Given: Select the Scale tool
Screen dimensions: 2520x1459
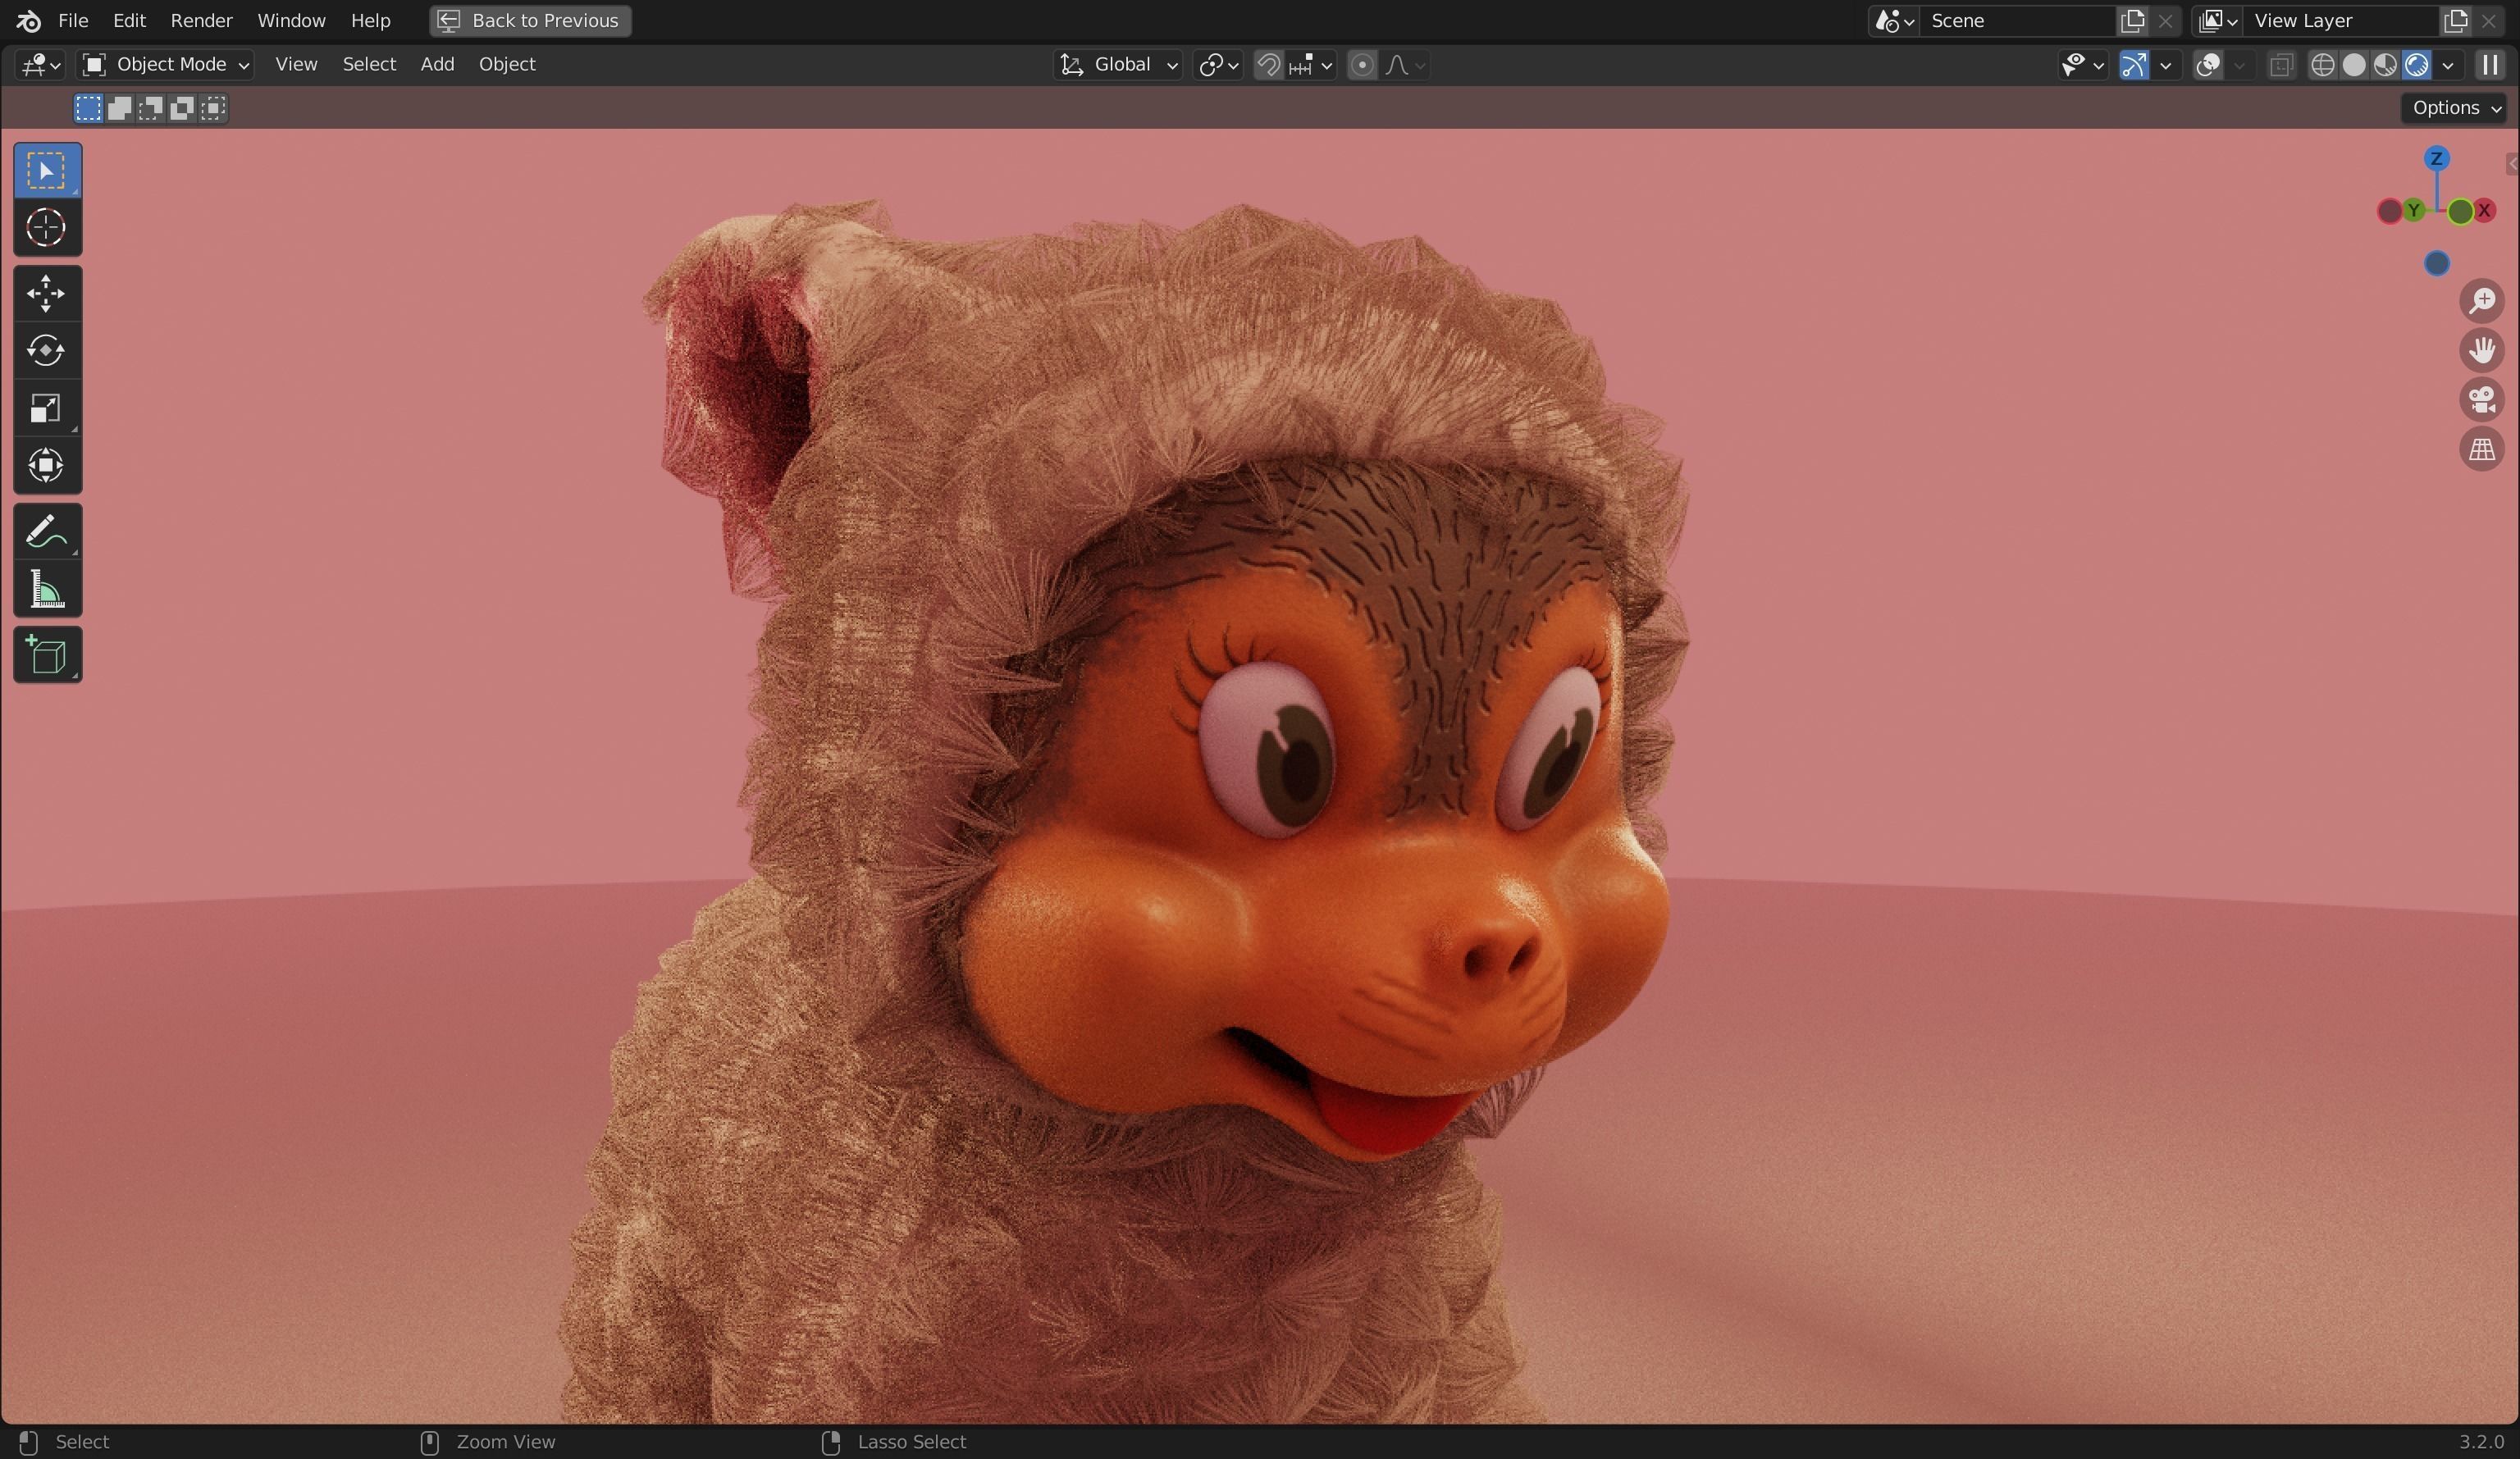Looking at the screenshot, I should pos(46,408).
